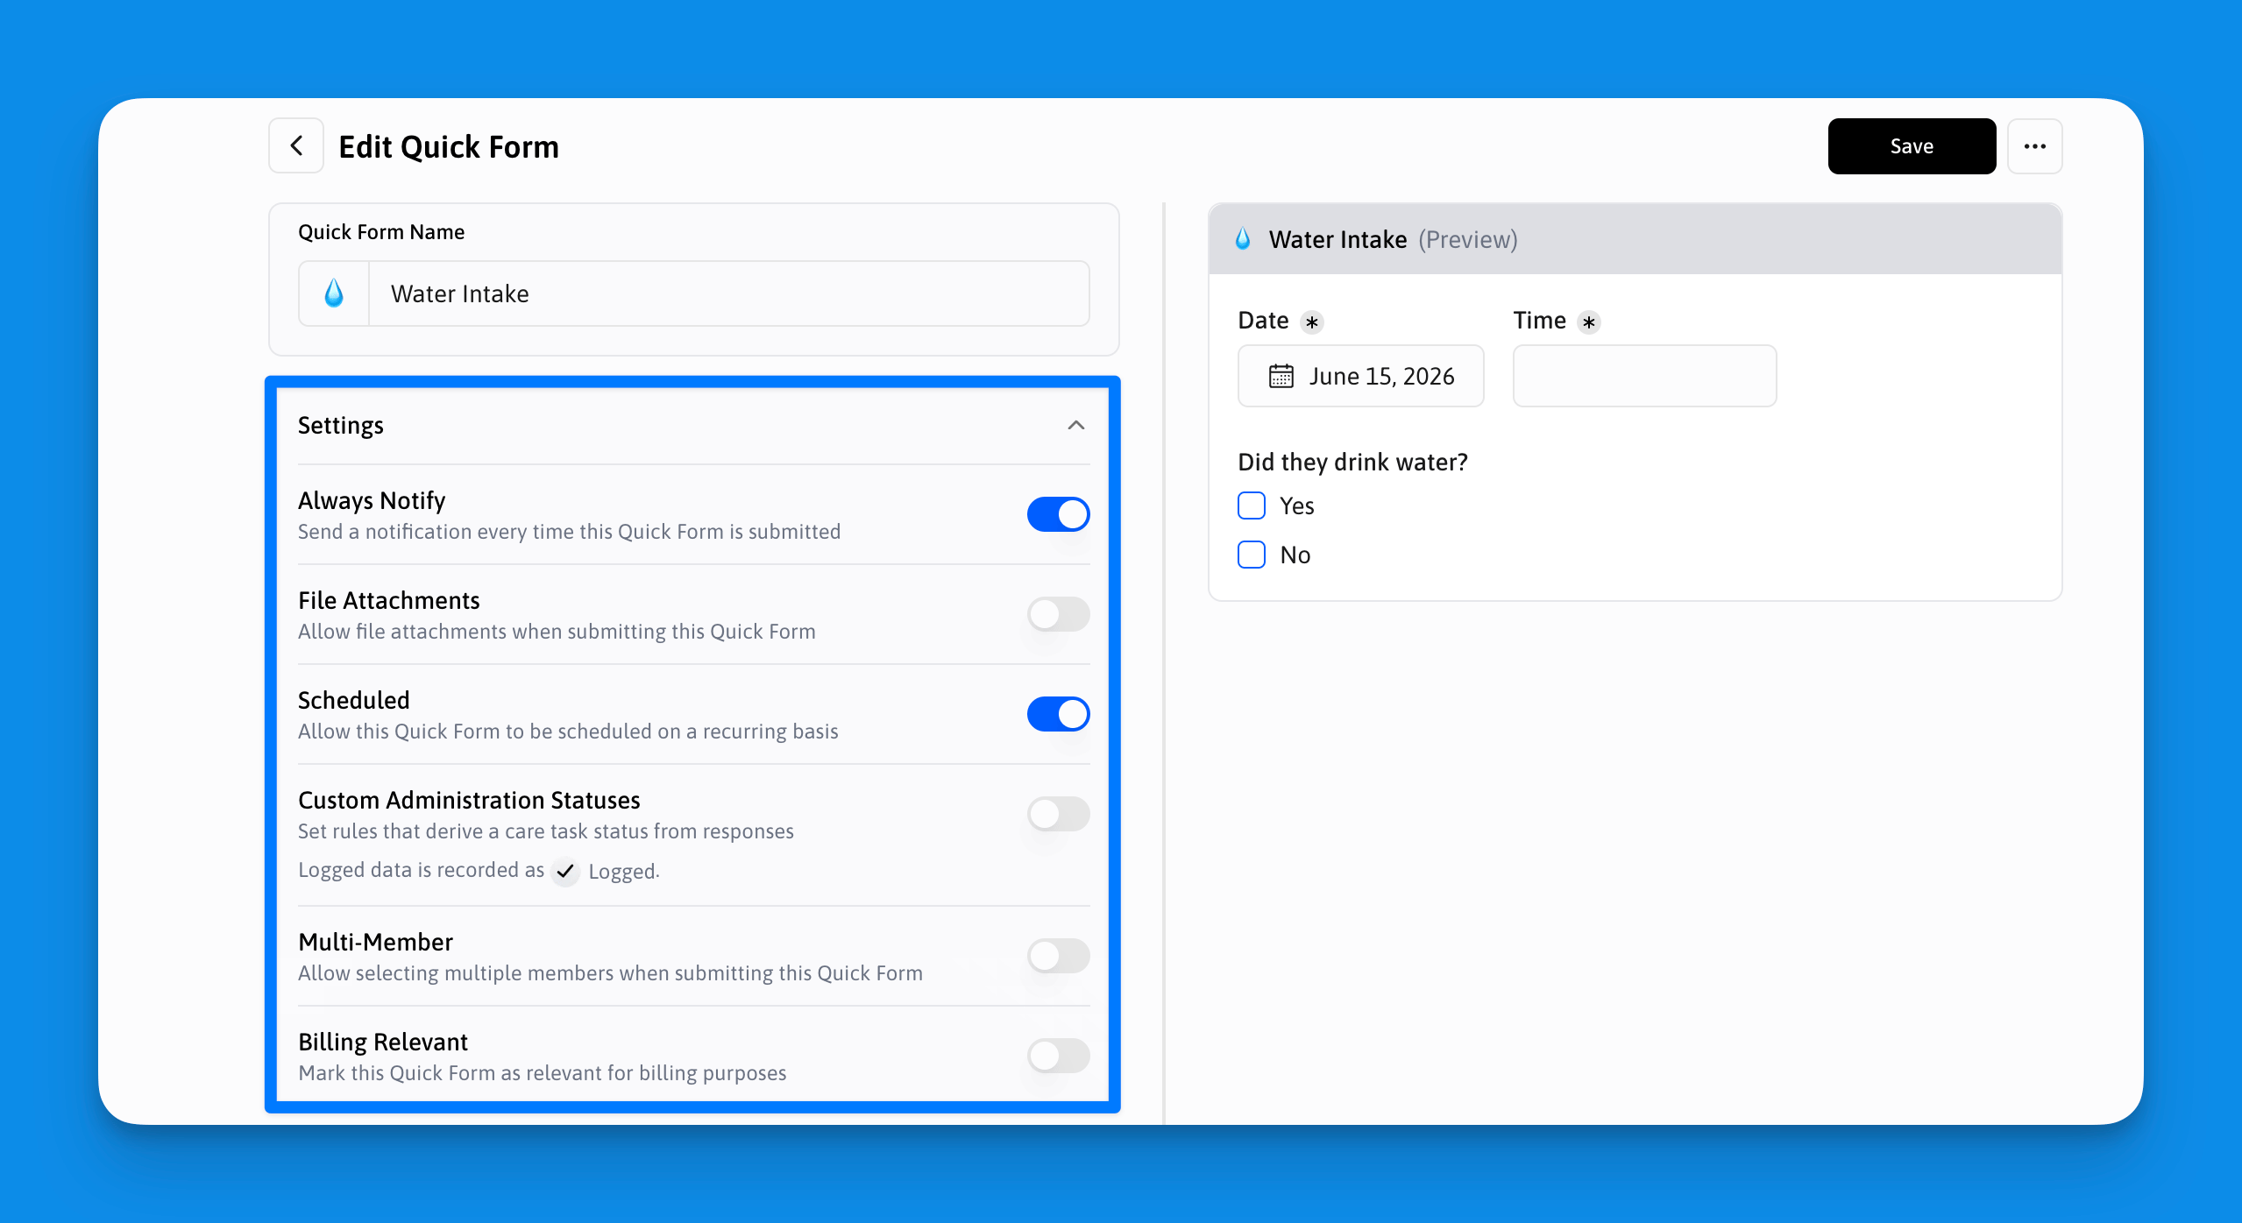This screenshot has height=1223, width=2242.
Task: Click the (Preview) label in header
Action: click(1468, 239)
